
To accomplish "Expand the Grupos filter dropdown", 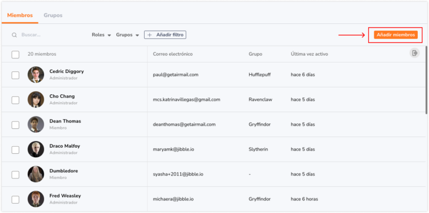I will [127, 35].
